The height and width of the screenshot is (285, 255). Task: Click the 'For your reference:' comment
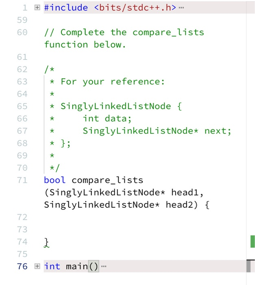coord(113,81)
